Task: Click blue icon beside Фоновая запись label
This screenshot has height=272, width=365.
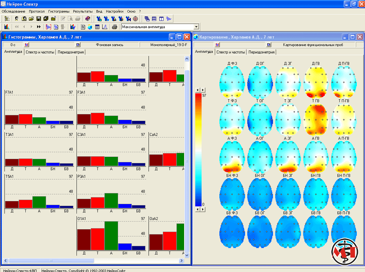Action: [78, 45]
